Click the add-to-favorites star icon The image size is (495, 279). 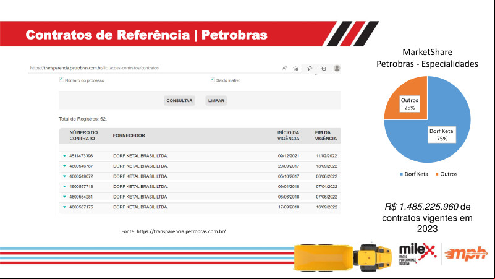[295, 68]
